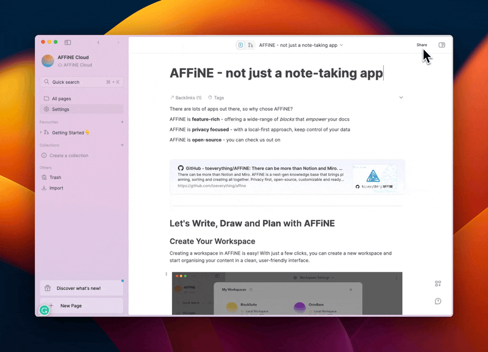Add a new collection with plus icon
The height and width of the screenshot is (352, 488).
122,145
